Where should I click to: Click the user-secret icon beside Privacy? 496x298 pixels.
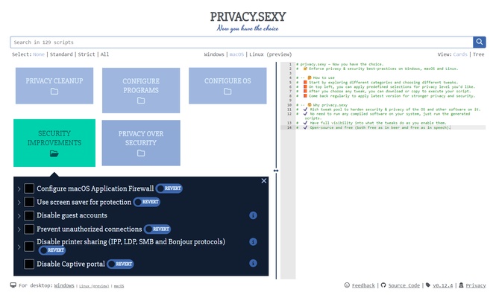coord(461,285)
